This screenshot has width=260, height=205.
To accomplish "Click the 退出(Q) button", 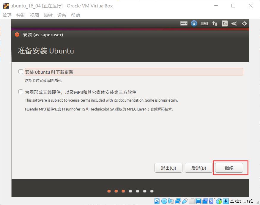I will pos(168,168).
